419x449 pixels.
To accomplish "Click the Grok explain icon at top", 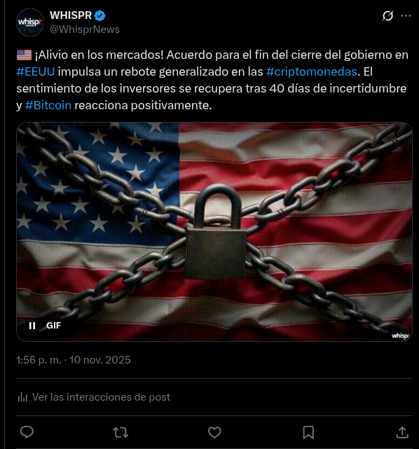I will click(387, 15).
